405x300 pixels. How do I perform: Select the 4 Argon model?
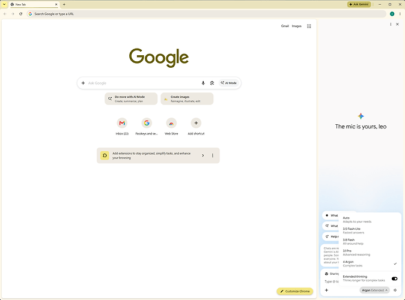tap(369, 263)
